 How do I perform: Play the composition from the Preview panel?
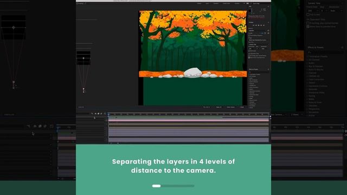point(259,25)
